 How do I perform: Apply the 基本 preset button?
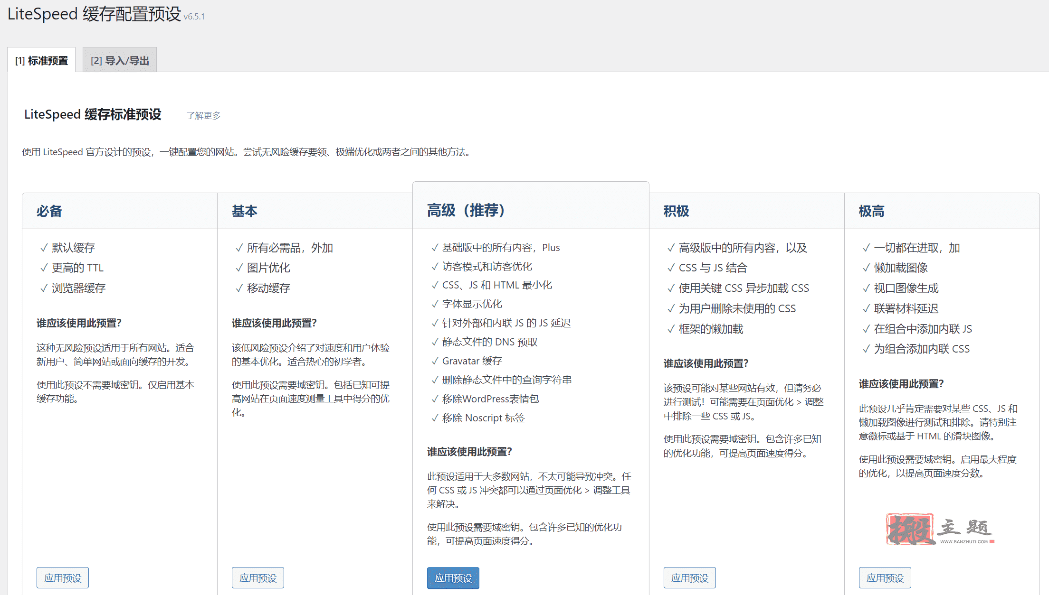click(258, 578)
